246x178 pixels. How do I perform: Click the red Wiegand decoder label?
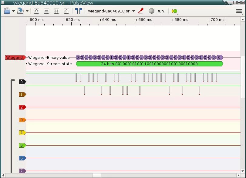[15, 58]
